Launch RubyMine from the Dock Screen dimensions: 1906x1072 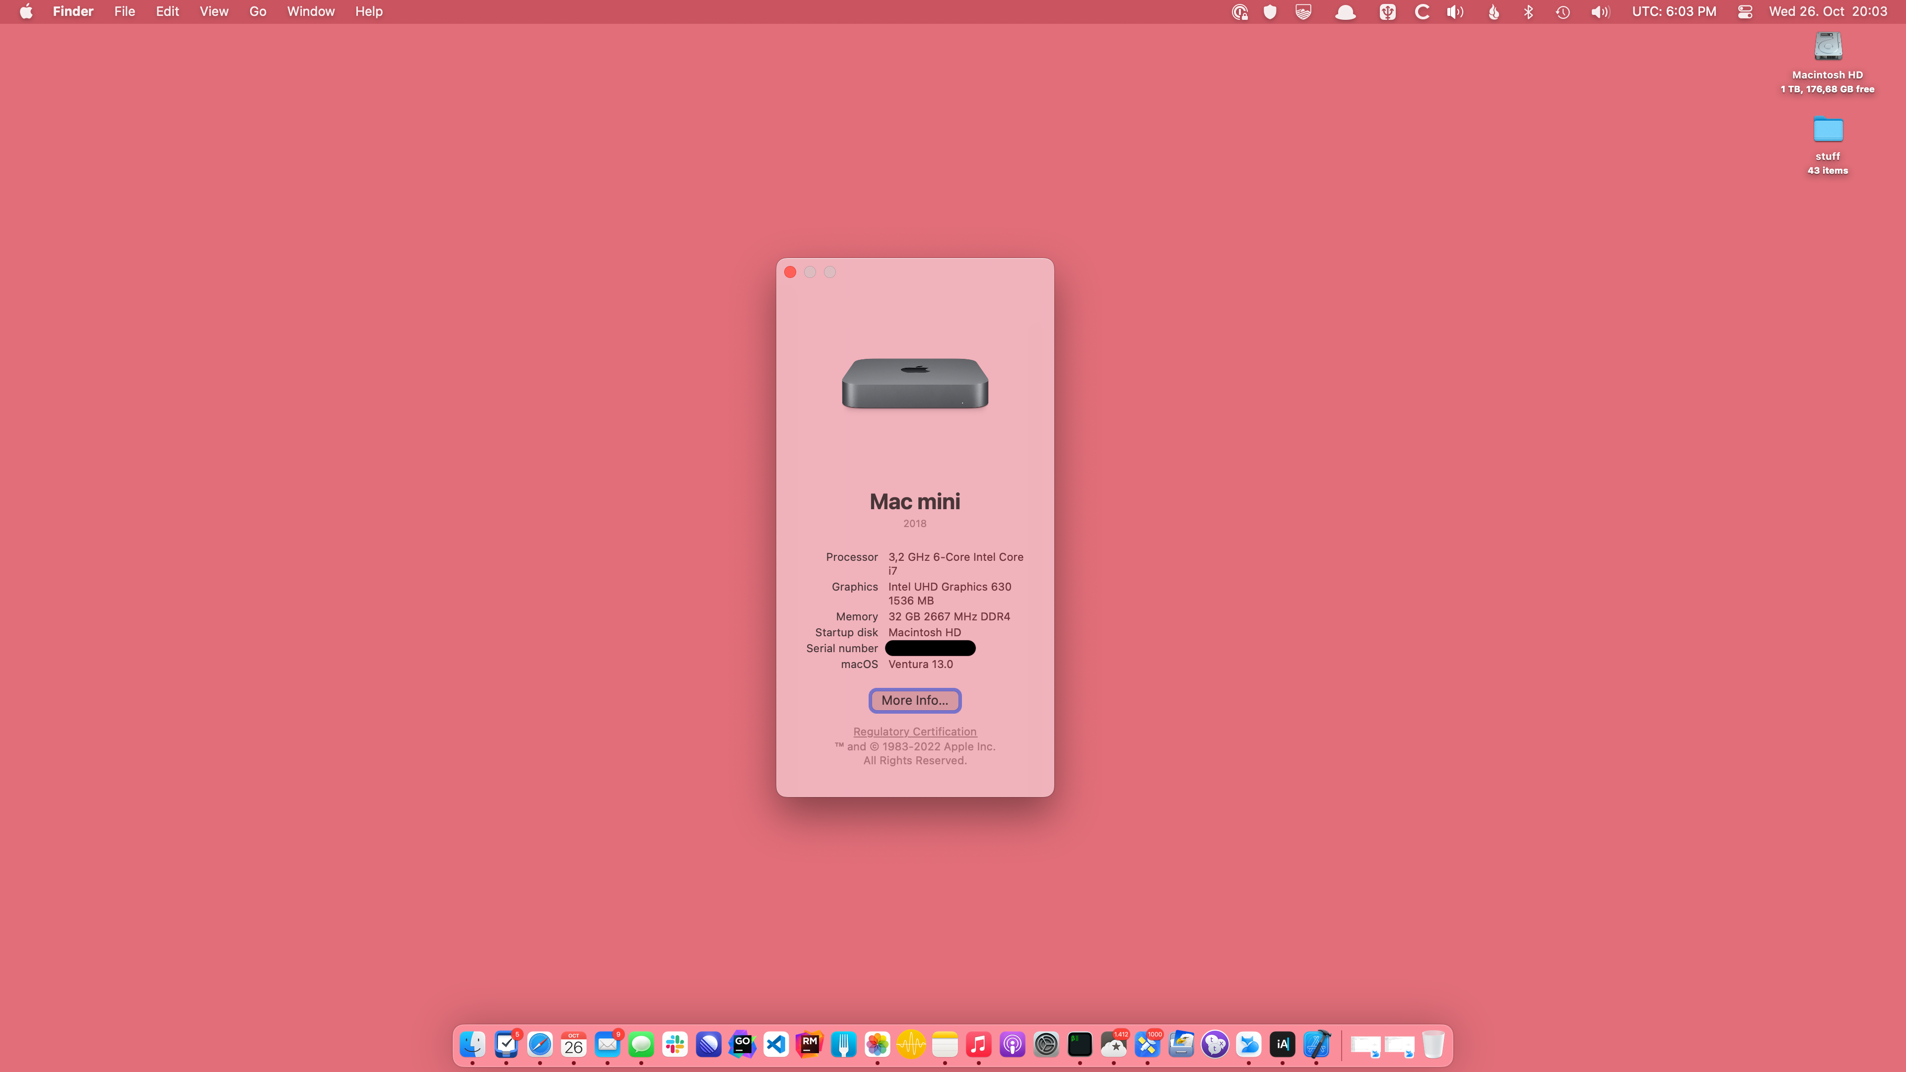[x=810, y=1044]
